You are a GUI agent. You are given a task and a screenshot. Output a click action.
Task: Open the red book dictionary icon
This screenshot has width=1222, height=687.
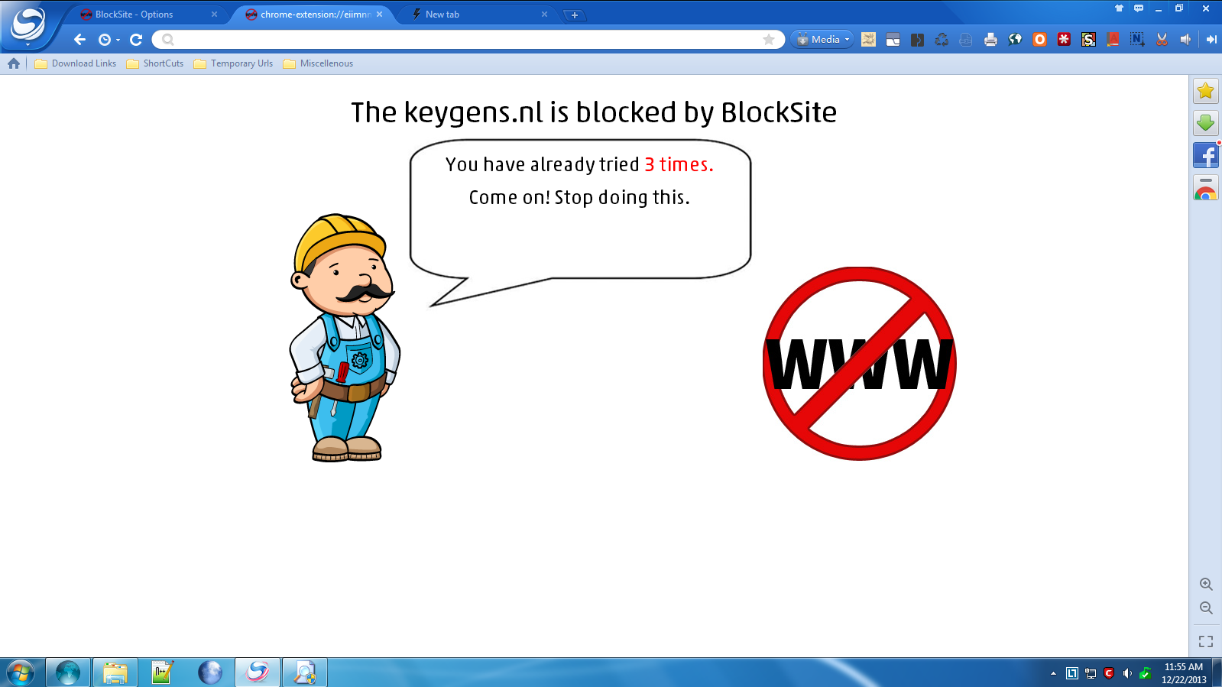1113,39
